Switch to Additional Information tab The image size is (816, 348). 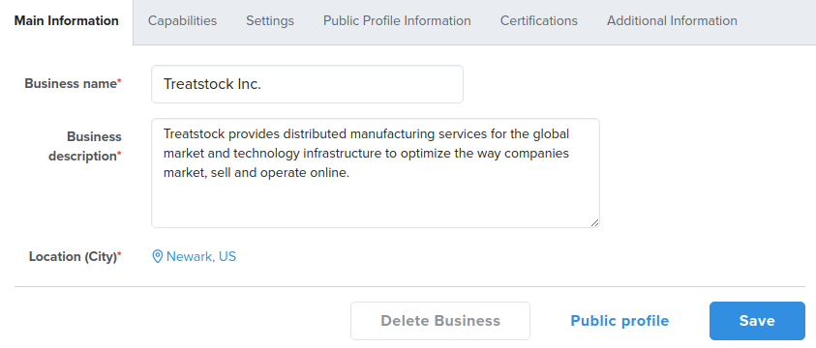[672, 21]
